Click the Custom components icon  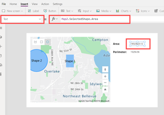pos(156,11)
